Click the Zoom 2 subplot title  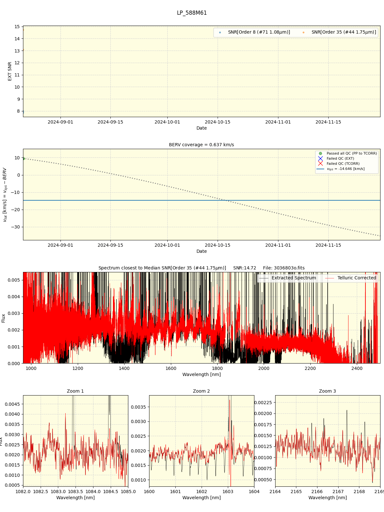pyautogui.click(x=201, y=391)
